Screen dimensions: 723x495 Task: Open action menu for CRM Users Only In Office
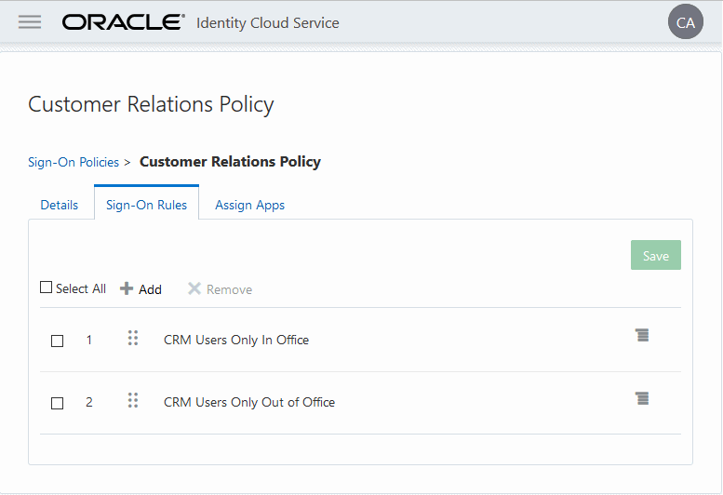click(642, 336)
